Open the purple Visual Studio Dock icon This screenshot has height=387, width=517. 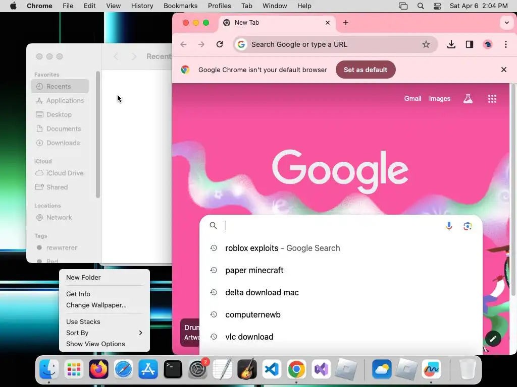[x=321, y=369]
